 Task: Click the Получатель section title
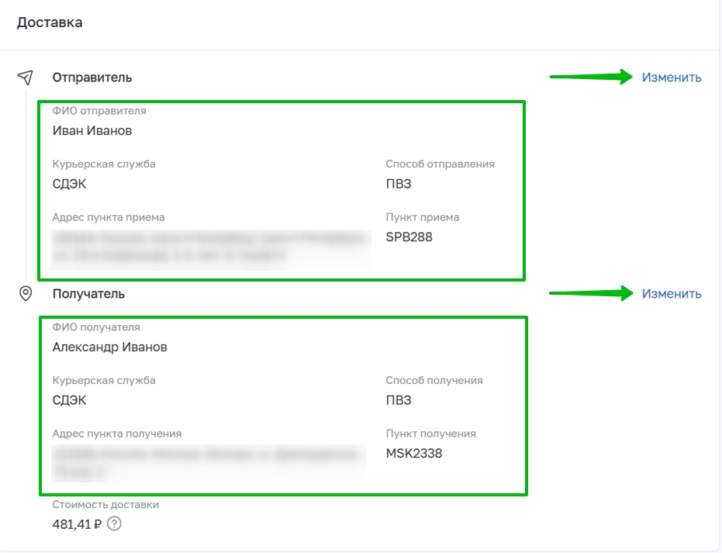88,294
